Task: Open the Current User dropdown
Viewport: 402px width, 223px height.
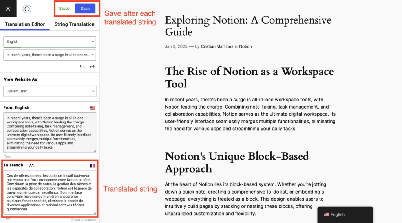Action: 50,91
